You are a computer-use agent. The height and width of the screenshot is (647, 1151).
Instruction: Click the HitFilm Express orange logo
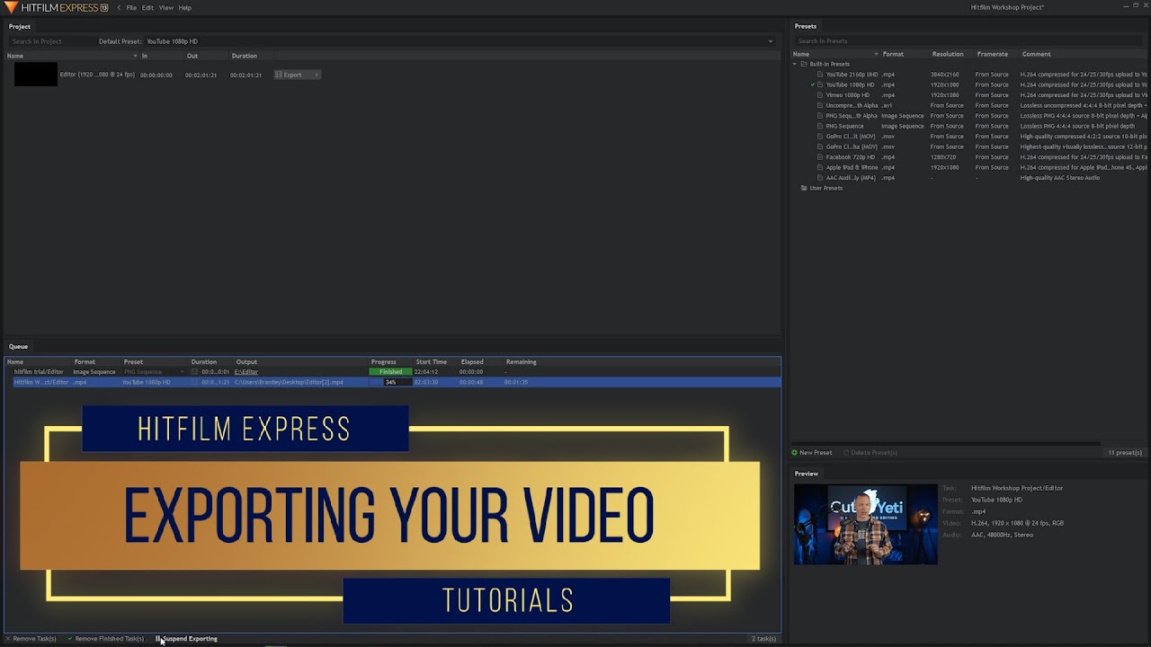tap(11, 7)
